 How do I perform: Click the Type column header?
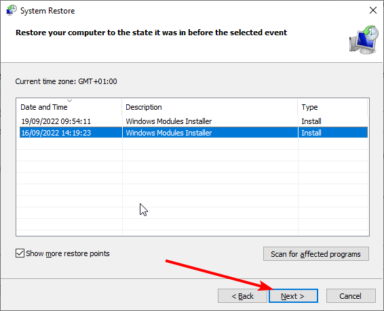[333, 107]
